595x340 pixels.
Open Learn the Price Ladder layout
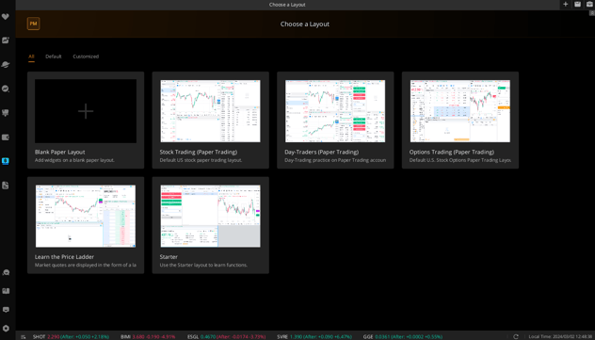pyautogui.click(x=86, y=225)
